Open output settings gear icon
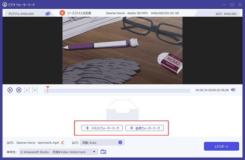This screenshot has width=245, height=160. click(x=120, y=142)
